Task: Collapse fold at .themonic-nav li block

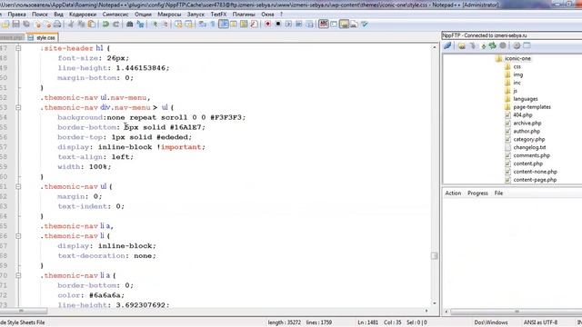Action: coord(18,236)
